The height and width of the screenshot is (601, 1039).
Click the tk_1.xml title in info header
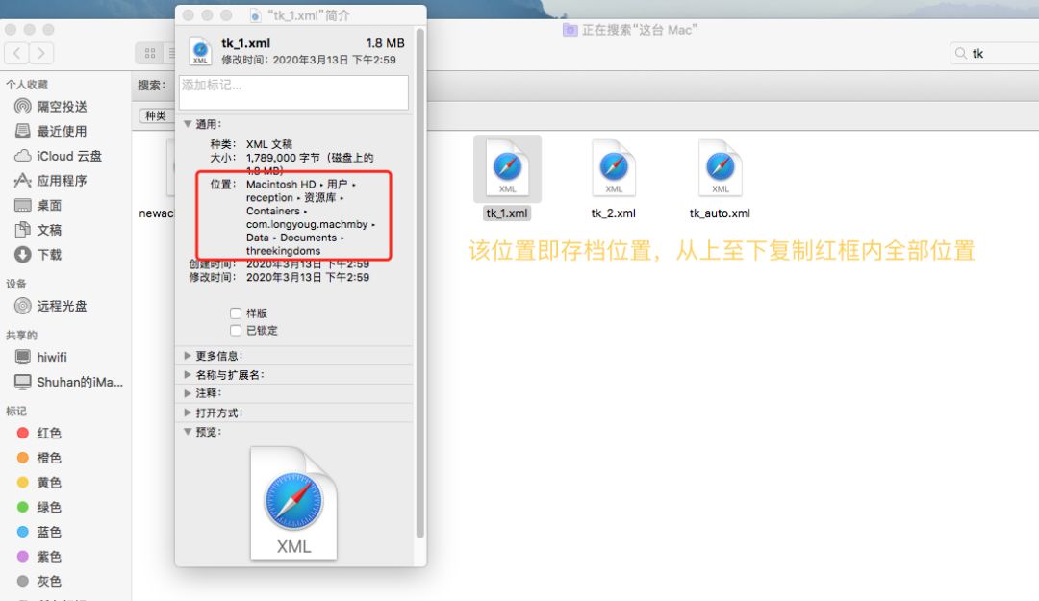click(245, 43)
